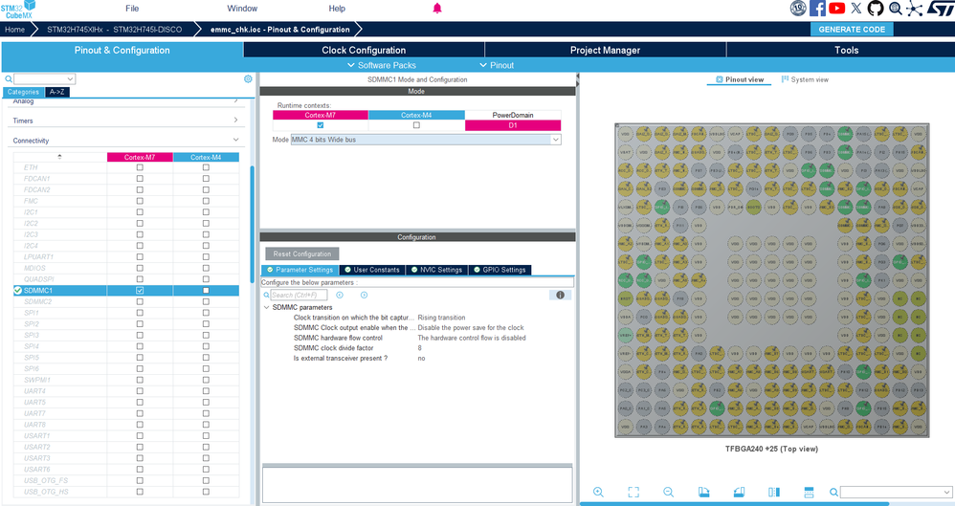
Task: Click the 10th anniversary badge icon
Action: tap(798, 8)
